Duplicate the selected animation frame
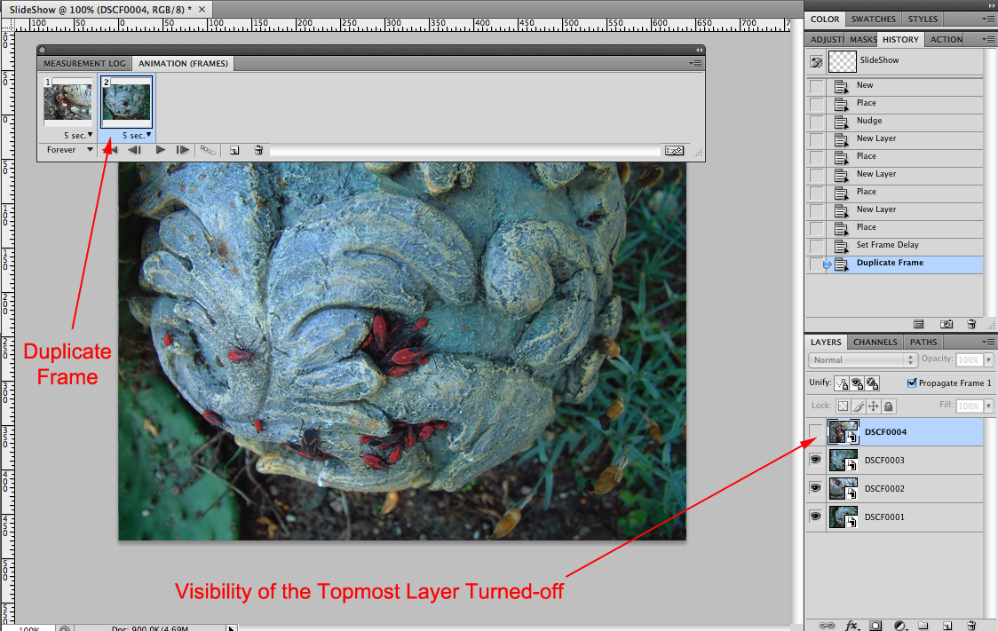The image size is (998, 631). point(234,151)
